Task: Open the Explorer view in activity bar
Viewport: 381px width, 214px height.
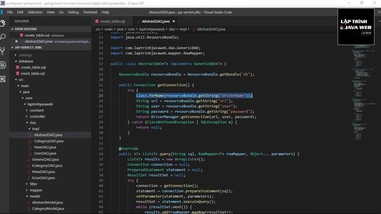Action: pos(2,23)
